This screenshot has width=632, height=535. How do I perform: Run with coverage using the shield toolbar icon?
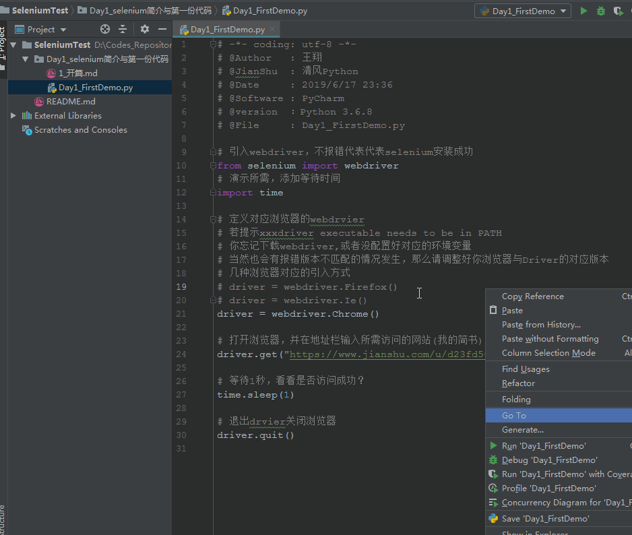pos(618,11)
